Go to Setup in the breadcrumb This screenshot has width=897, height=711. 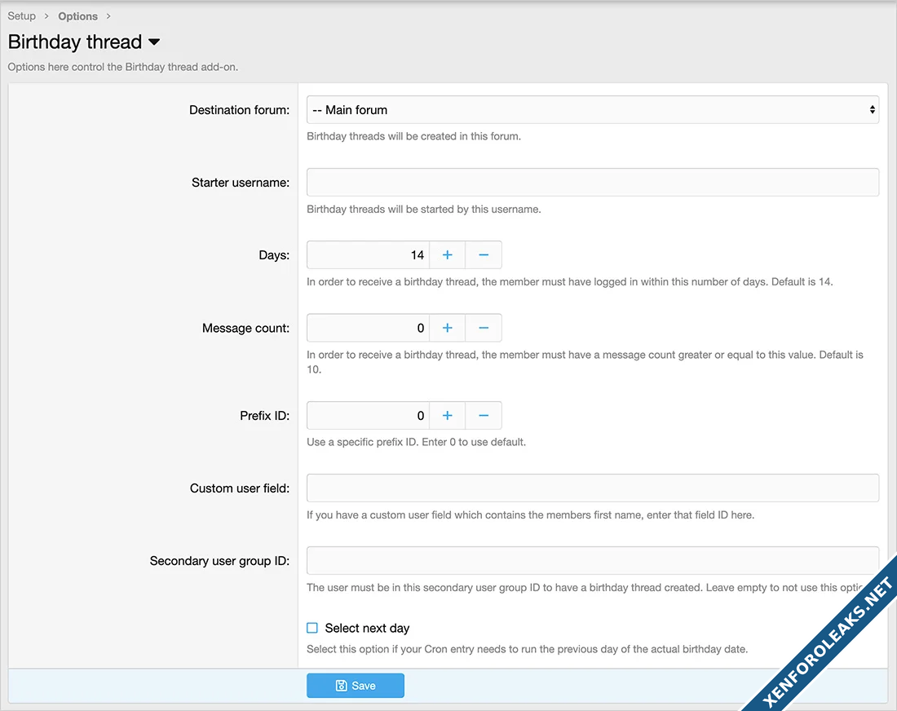(22, 16)
